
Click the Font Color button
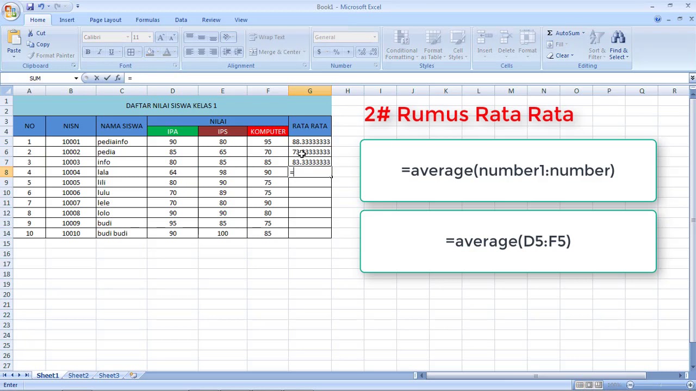pos(167,52)
